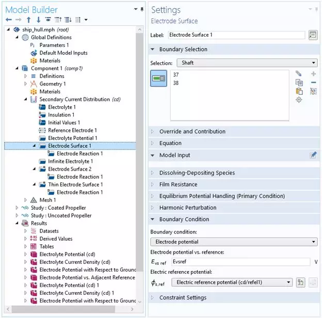Select the Reference Electrode 1 node
The image size is (322, 318).
[x=72, y=130]
